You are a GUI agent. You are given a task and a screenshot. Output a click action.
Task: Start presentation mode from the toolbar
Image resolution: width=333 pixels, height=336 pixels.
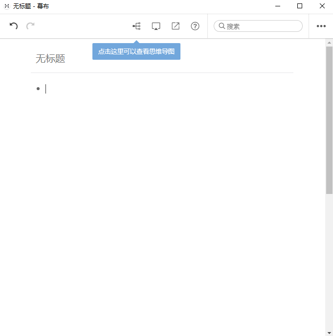click(x=156, y=26)
